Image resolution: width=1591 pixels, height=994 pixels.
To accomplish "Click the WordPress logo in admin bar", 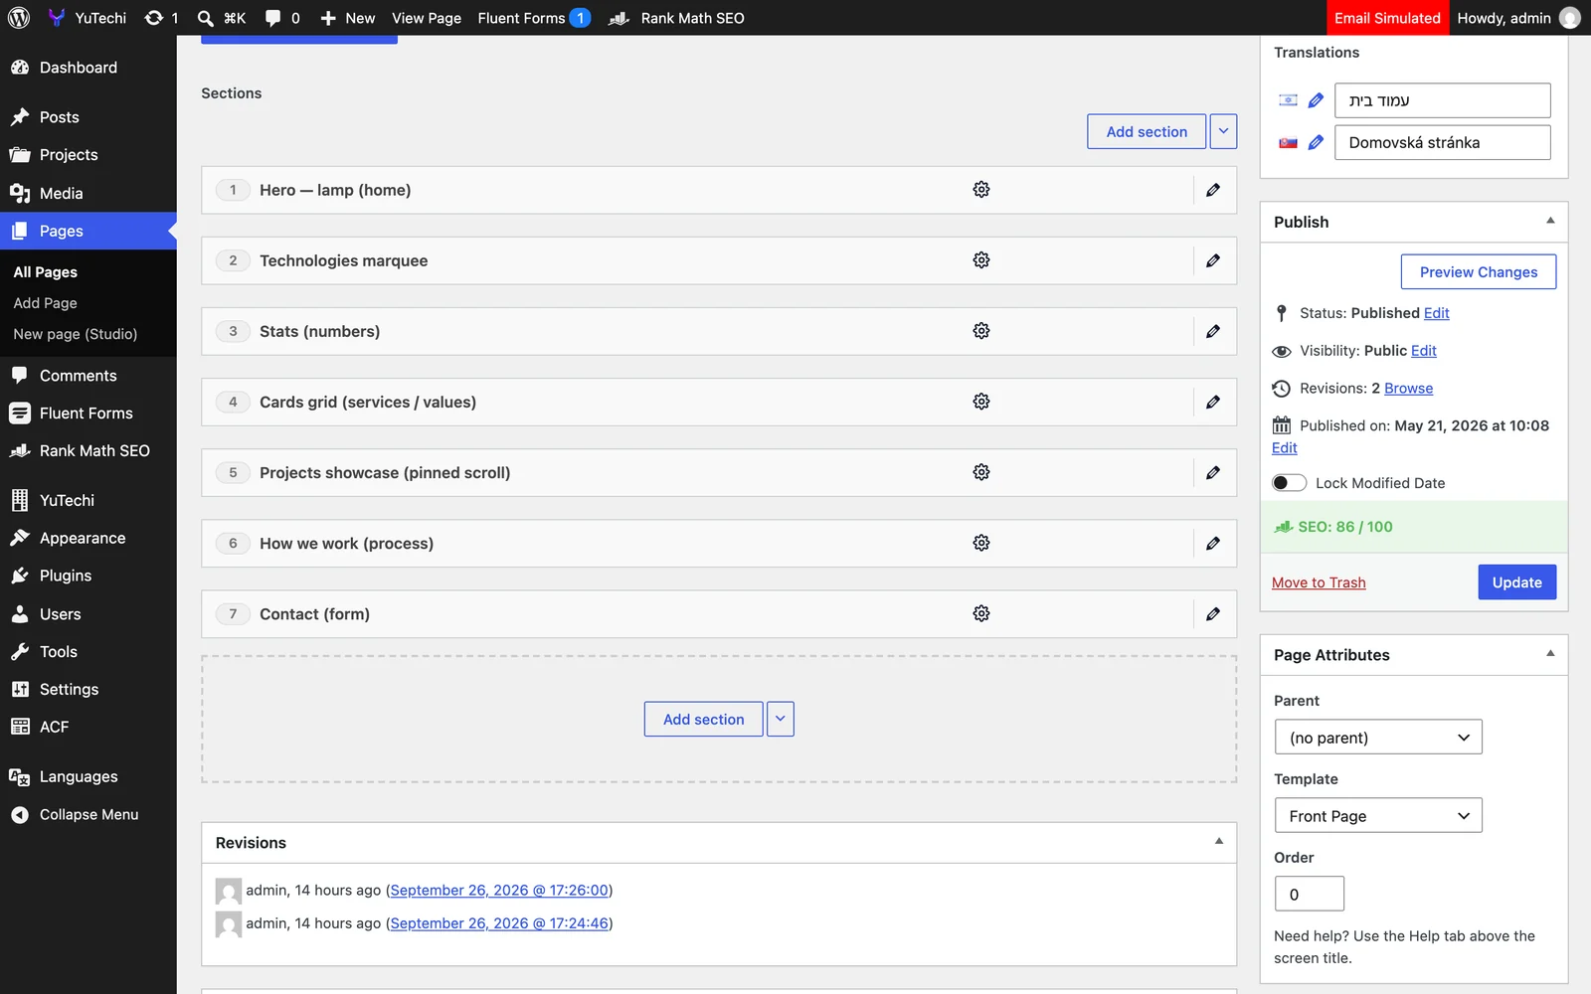I will pos(19,18).
